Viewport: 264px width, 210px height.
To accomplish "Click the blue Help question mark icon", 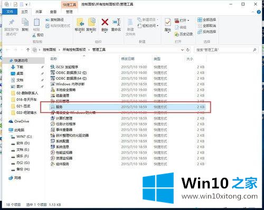I will click(x=259, y=12).
